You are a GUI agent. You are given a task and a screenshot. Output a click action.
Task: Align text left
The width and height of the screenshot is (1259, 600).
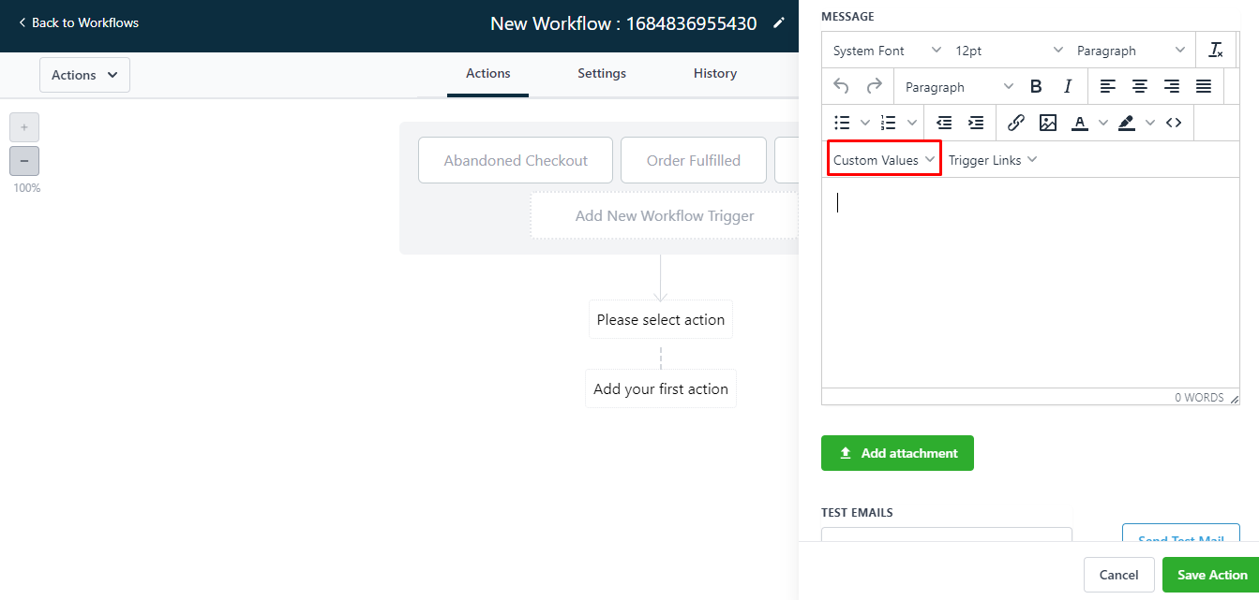point(1108,86)
